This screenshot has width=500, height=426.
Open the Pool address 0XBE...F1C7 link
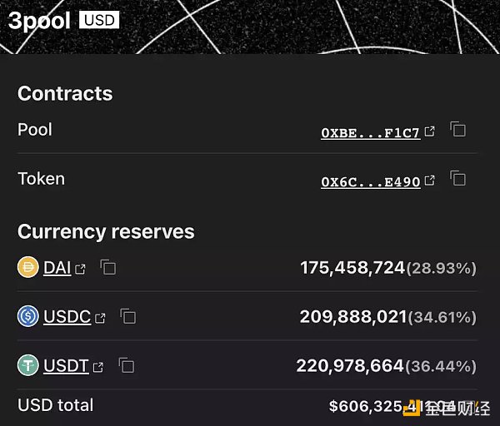click(370, 132)
